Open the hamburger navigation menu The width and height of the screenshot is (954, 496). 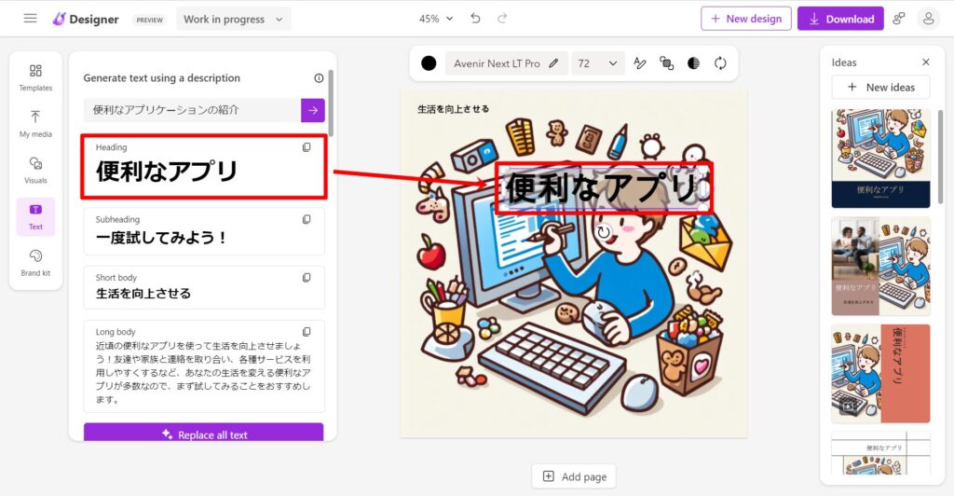coord(30,19)
